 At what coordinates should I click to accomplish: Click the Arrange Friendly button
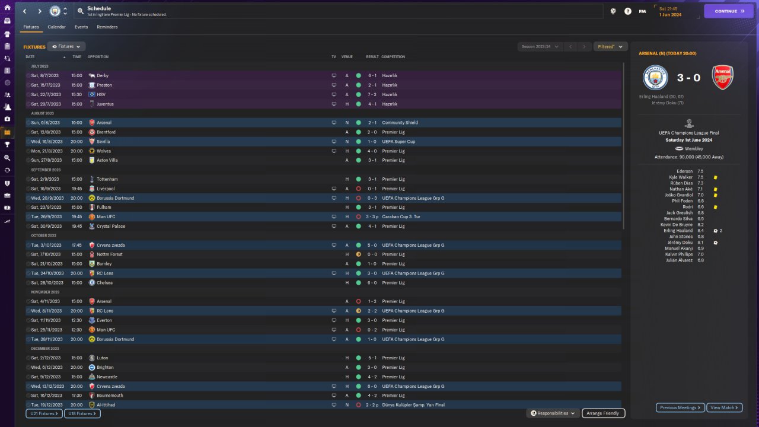pos(604,413)
